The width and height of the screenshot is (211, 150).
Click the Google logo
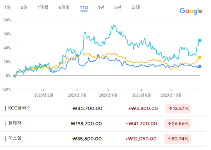(x=191, y=11)
